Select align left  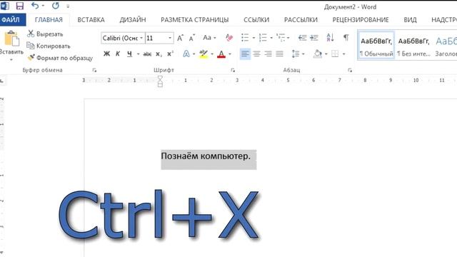[245, 54]
